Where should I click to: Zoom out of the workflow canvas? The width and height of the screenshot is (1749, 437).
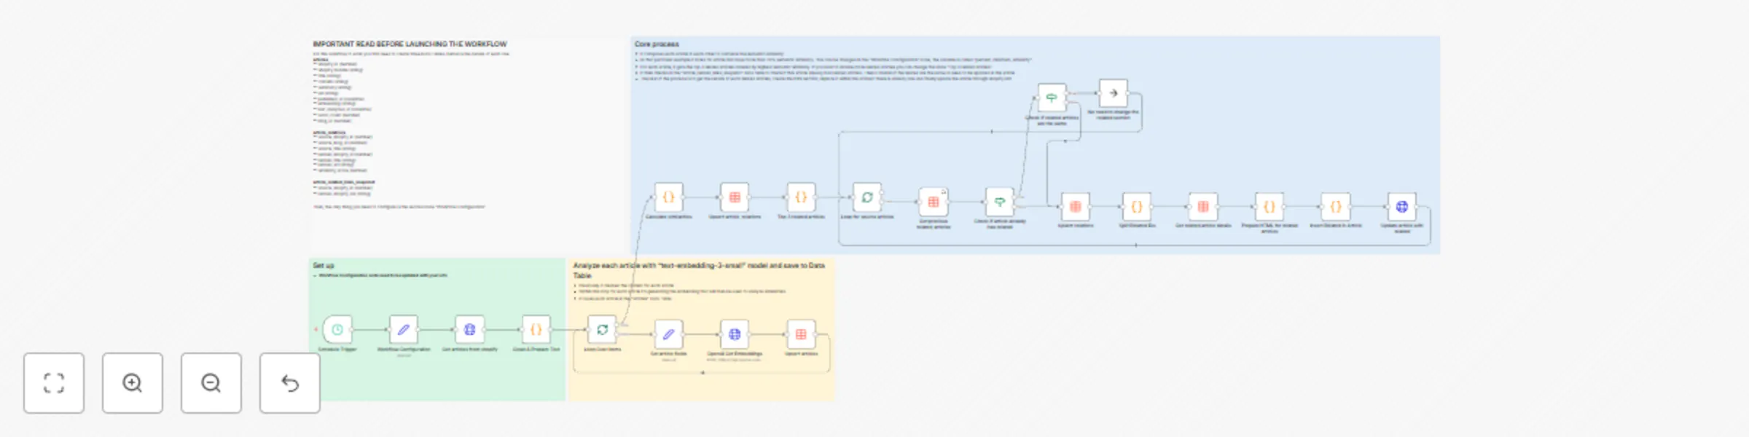point(211,383)
